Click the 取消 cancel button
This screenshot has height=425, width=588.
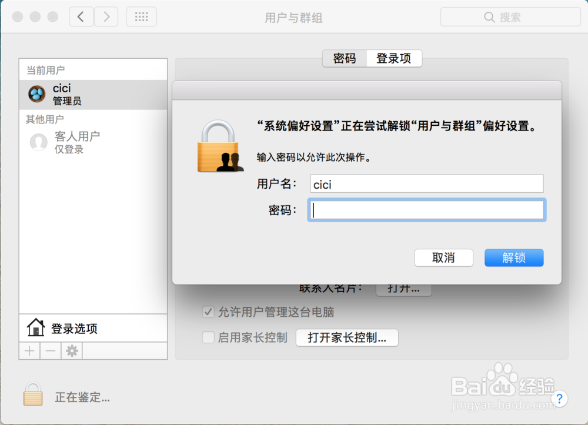pyautogui.click(x=443, y=258)
